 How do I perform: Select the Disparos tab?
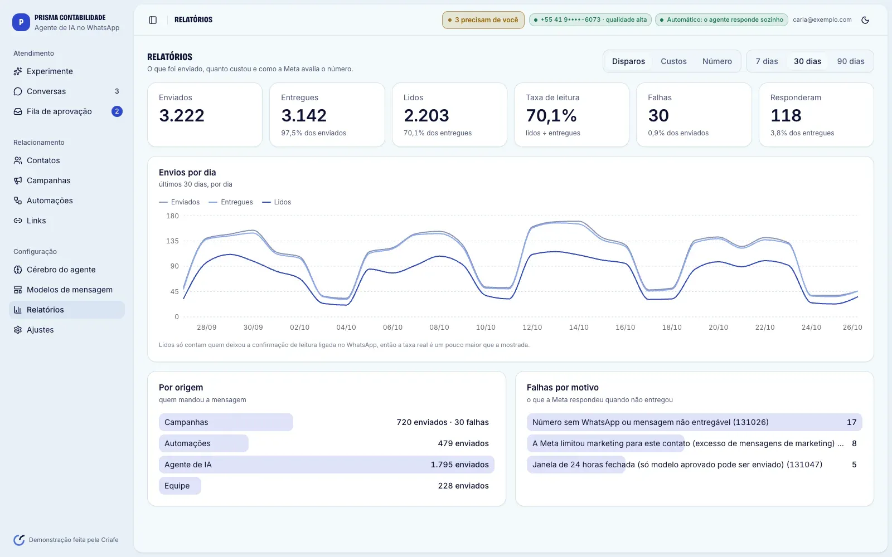click(628, 61)
